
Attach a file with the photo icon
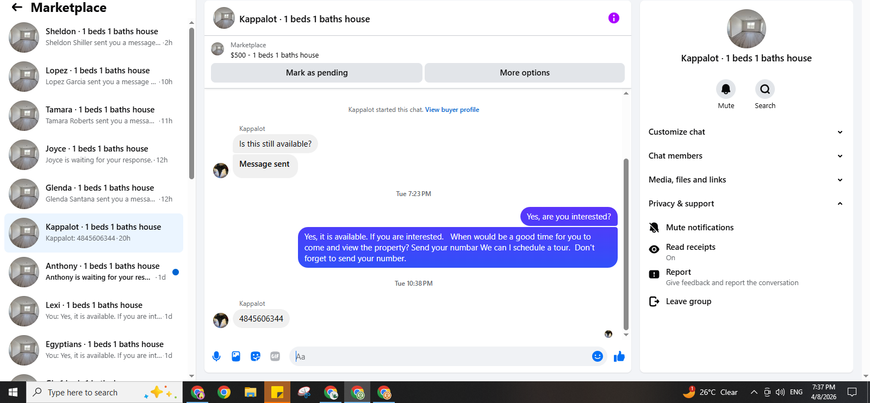236,356
